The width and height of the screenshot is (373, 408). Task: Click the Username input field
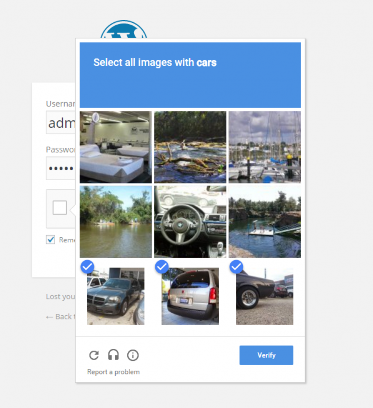click(61, 122)
